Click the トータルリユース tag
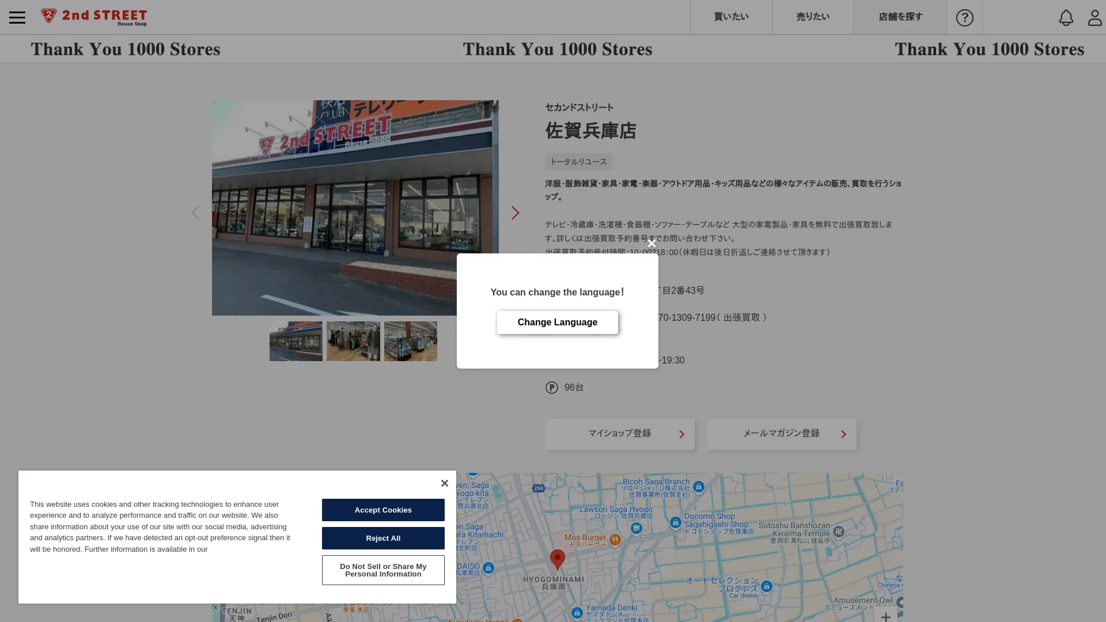 click(578, 162)
